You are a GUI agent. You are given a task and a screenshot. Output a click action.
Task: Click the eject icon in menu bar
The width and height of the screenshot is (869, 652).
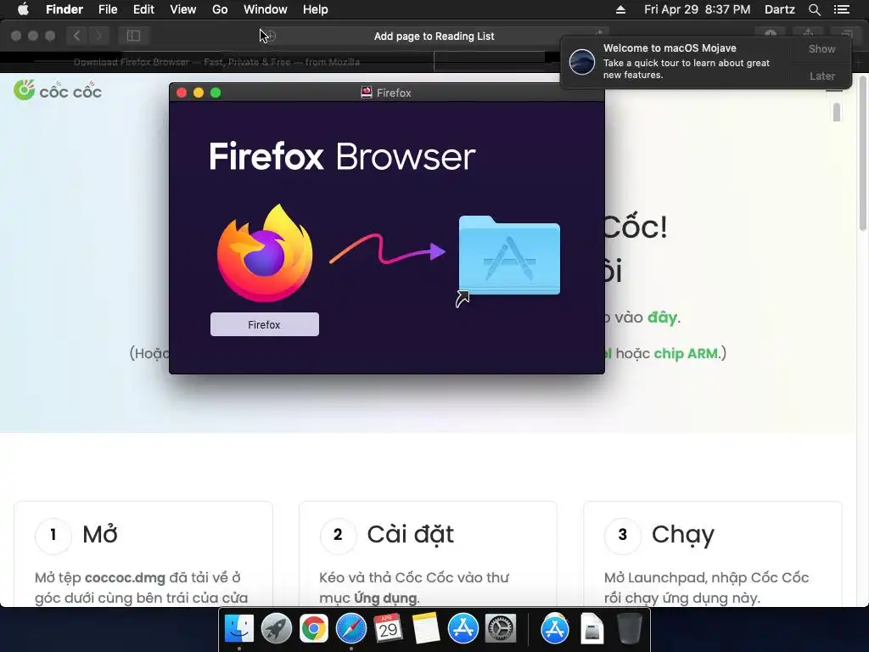[x=620, y=9]
